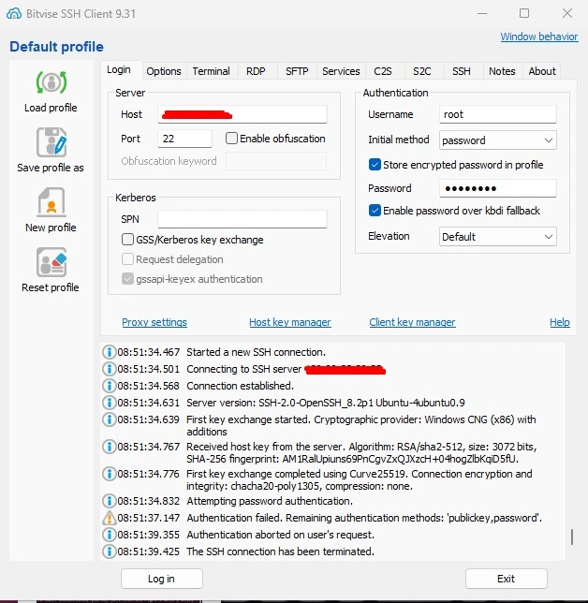Viewport: 588px width, 603px height.
Task: Toggle GSS/Kerberos key exchange checkbox
Action: click(x=128, y=240)
